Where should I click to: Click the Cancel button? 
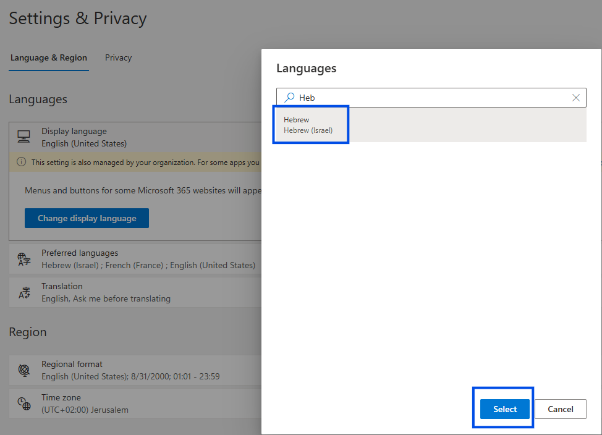pos(560,409)
